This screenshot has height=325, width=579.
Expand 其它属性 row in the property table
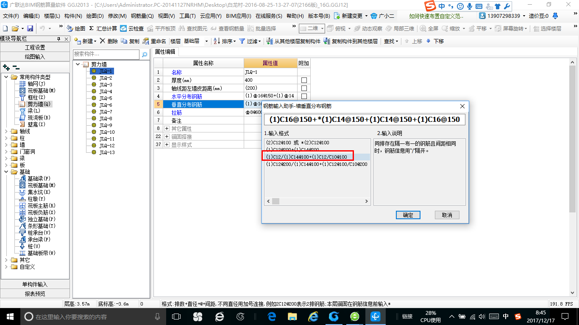pyautogui.click(x=167, y=129)
